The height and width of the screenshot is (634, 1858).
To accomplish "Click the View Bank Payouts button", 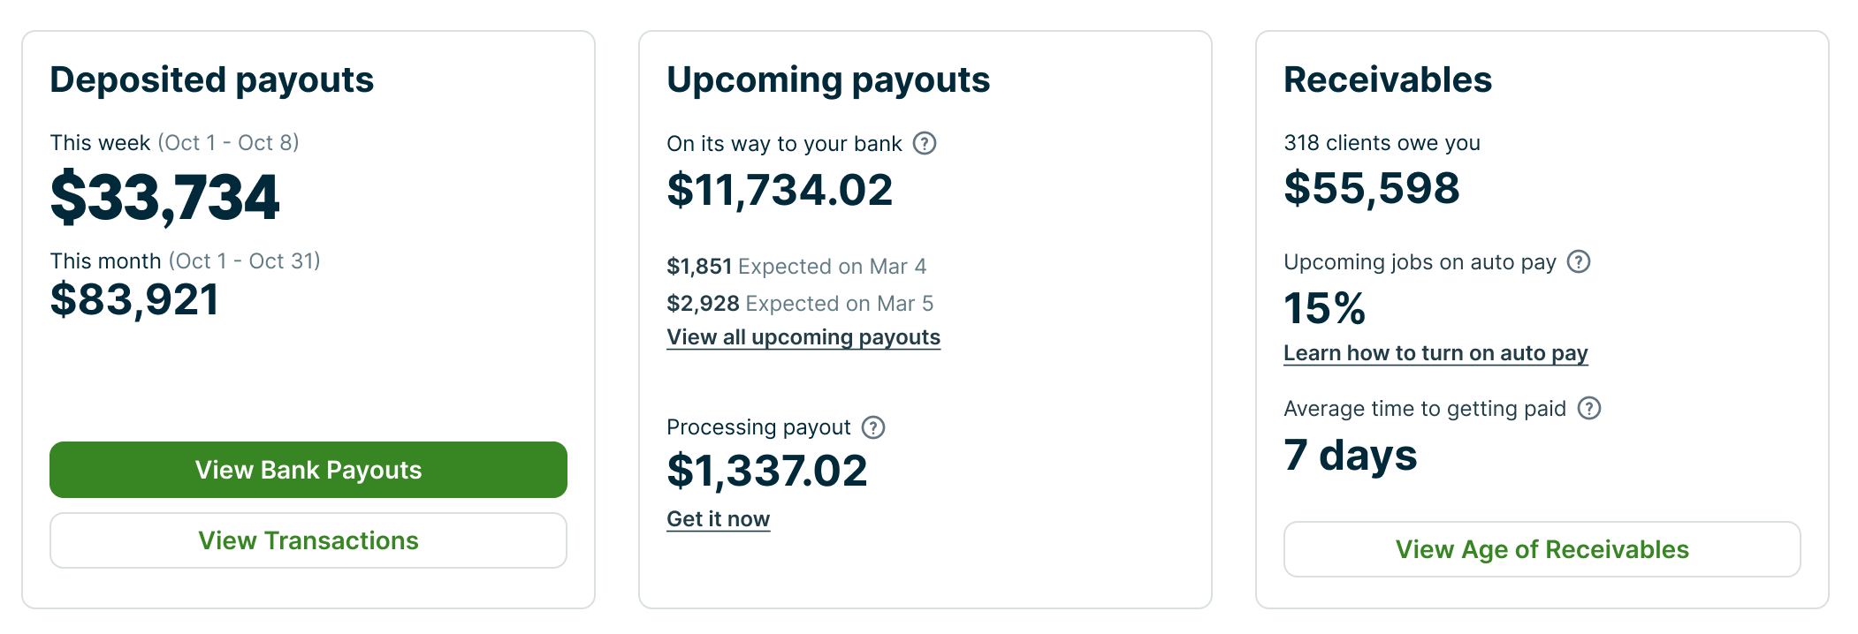I will click(308, 470).
